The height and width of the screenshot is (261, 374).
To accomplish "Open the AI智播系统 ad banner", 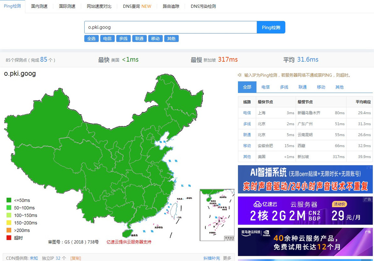I will pos(305,179).
